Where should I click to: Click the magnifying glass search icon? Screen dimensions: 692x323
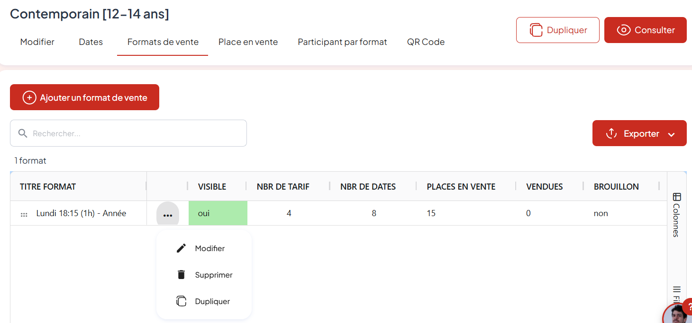click(23, 133)
